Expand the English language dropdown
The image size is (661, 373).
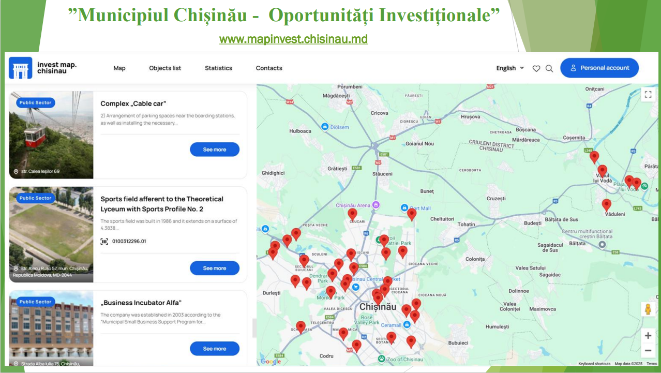pyautogui.click(x=510, y=68)
